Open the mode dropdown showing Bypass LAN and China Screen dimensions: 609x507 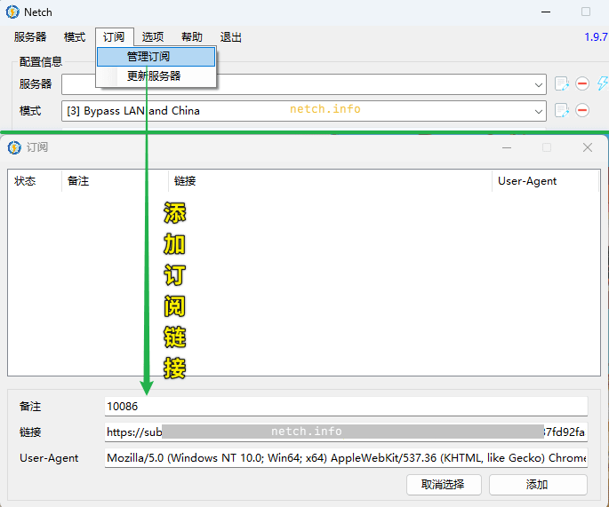point(539,111)
